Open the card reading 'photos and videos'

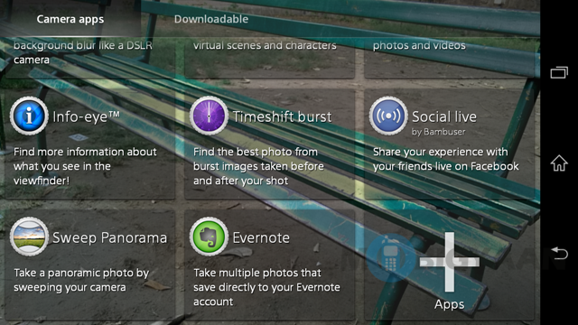click(x=450, y=57)
